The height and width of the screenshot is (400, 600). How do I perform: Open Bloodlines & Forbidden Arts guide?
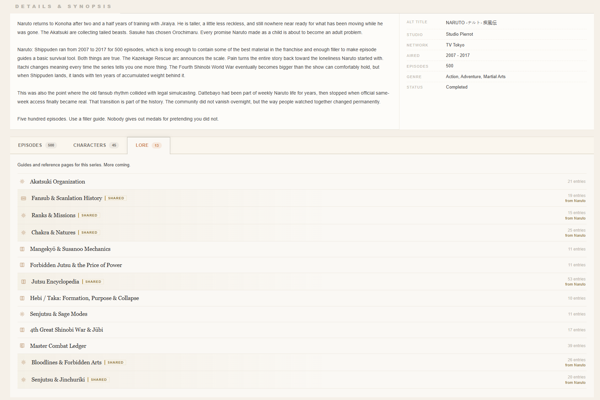pos(66,362)
